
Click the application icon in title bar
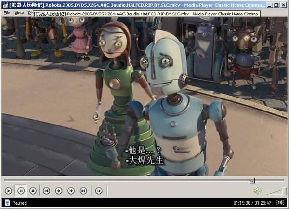[6, 5]
